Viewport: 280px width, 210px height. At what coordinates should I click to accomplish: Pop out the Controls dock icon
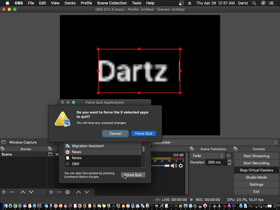click(x=235, y=149)
